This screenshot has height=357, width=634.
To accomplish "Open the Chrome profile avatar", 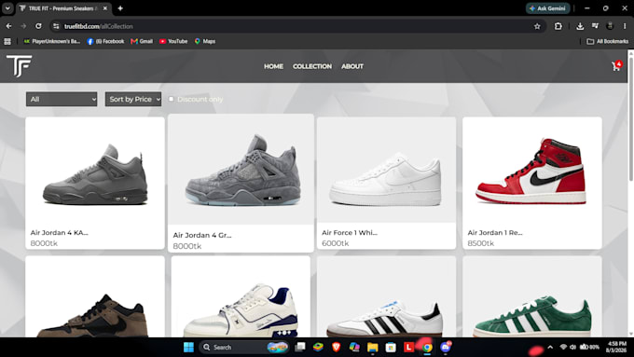I will [x=610, y=26].
